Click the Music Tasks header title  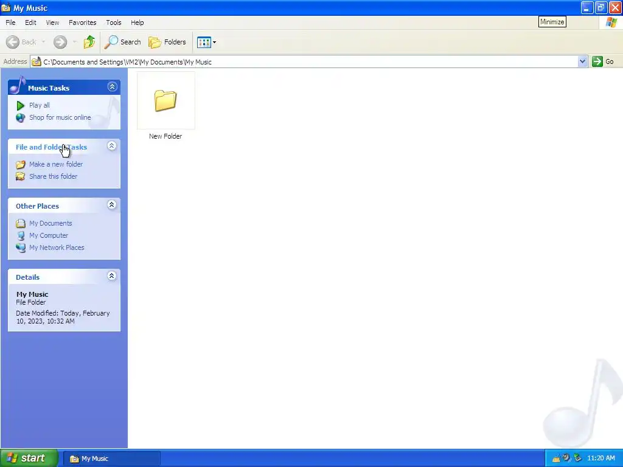[49, 88]
